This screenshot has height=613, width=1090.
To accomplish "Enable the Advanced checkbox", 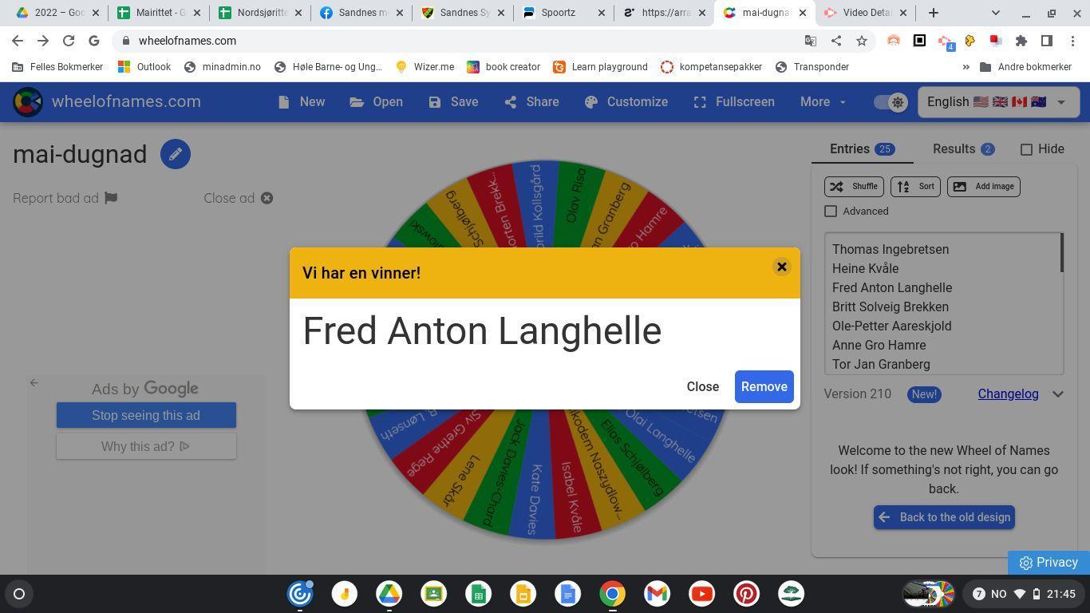I will point(831,212).
